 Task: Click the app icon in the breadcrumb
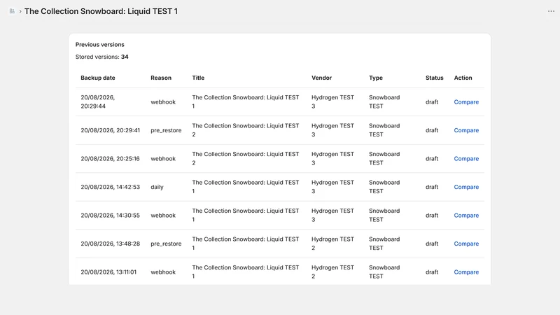(12, 11)
